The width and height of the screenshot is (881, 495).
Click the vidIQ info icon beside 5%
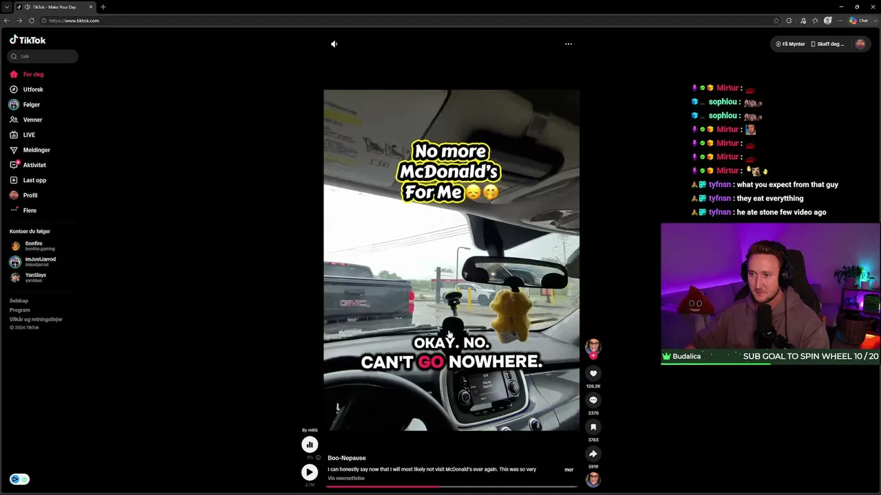(x=318, y=457)
